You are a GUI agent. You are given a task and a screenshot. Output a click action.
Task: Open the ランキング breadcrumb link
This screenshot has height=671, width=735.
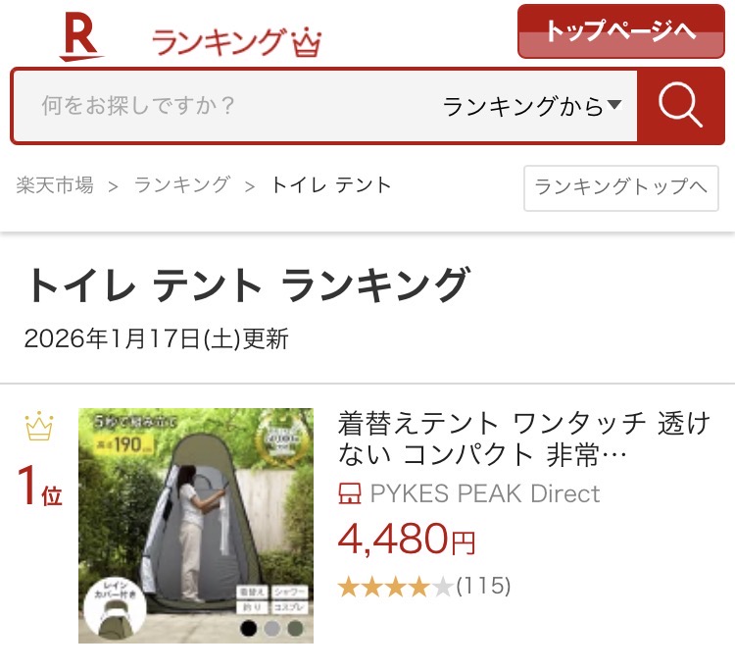(182, 185)
